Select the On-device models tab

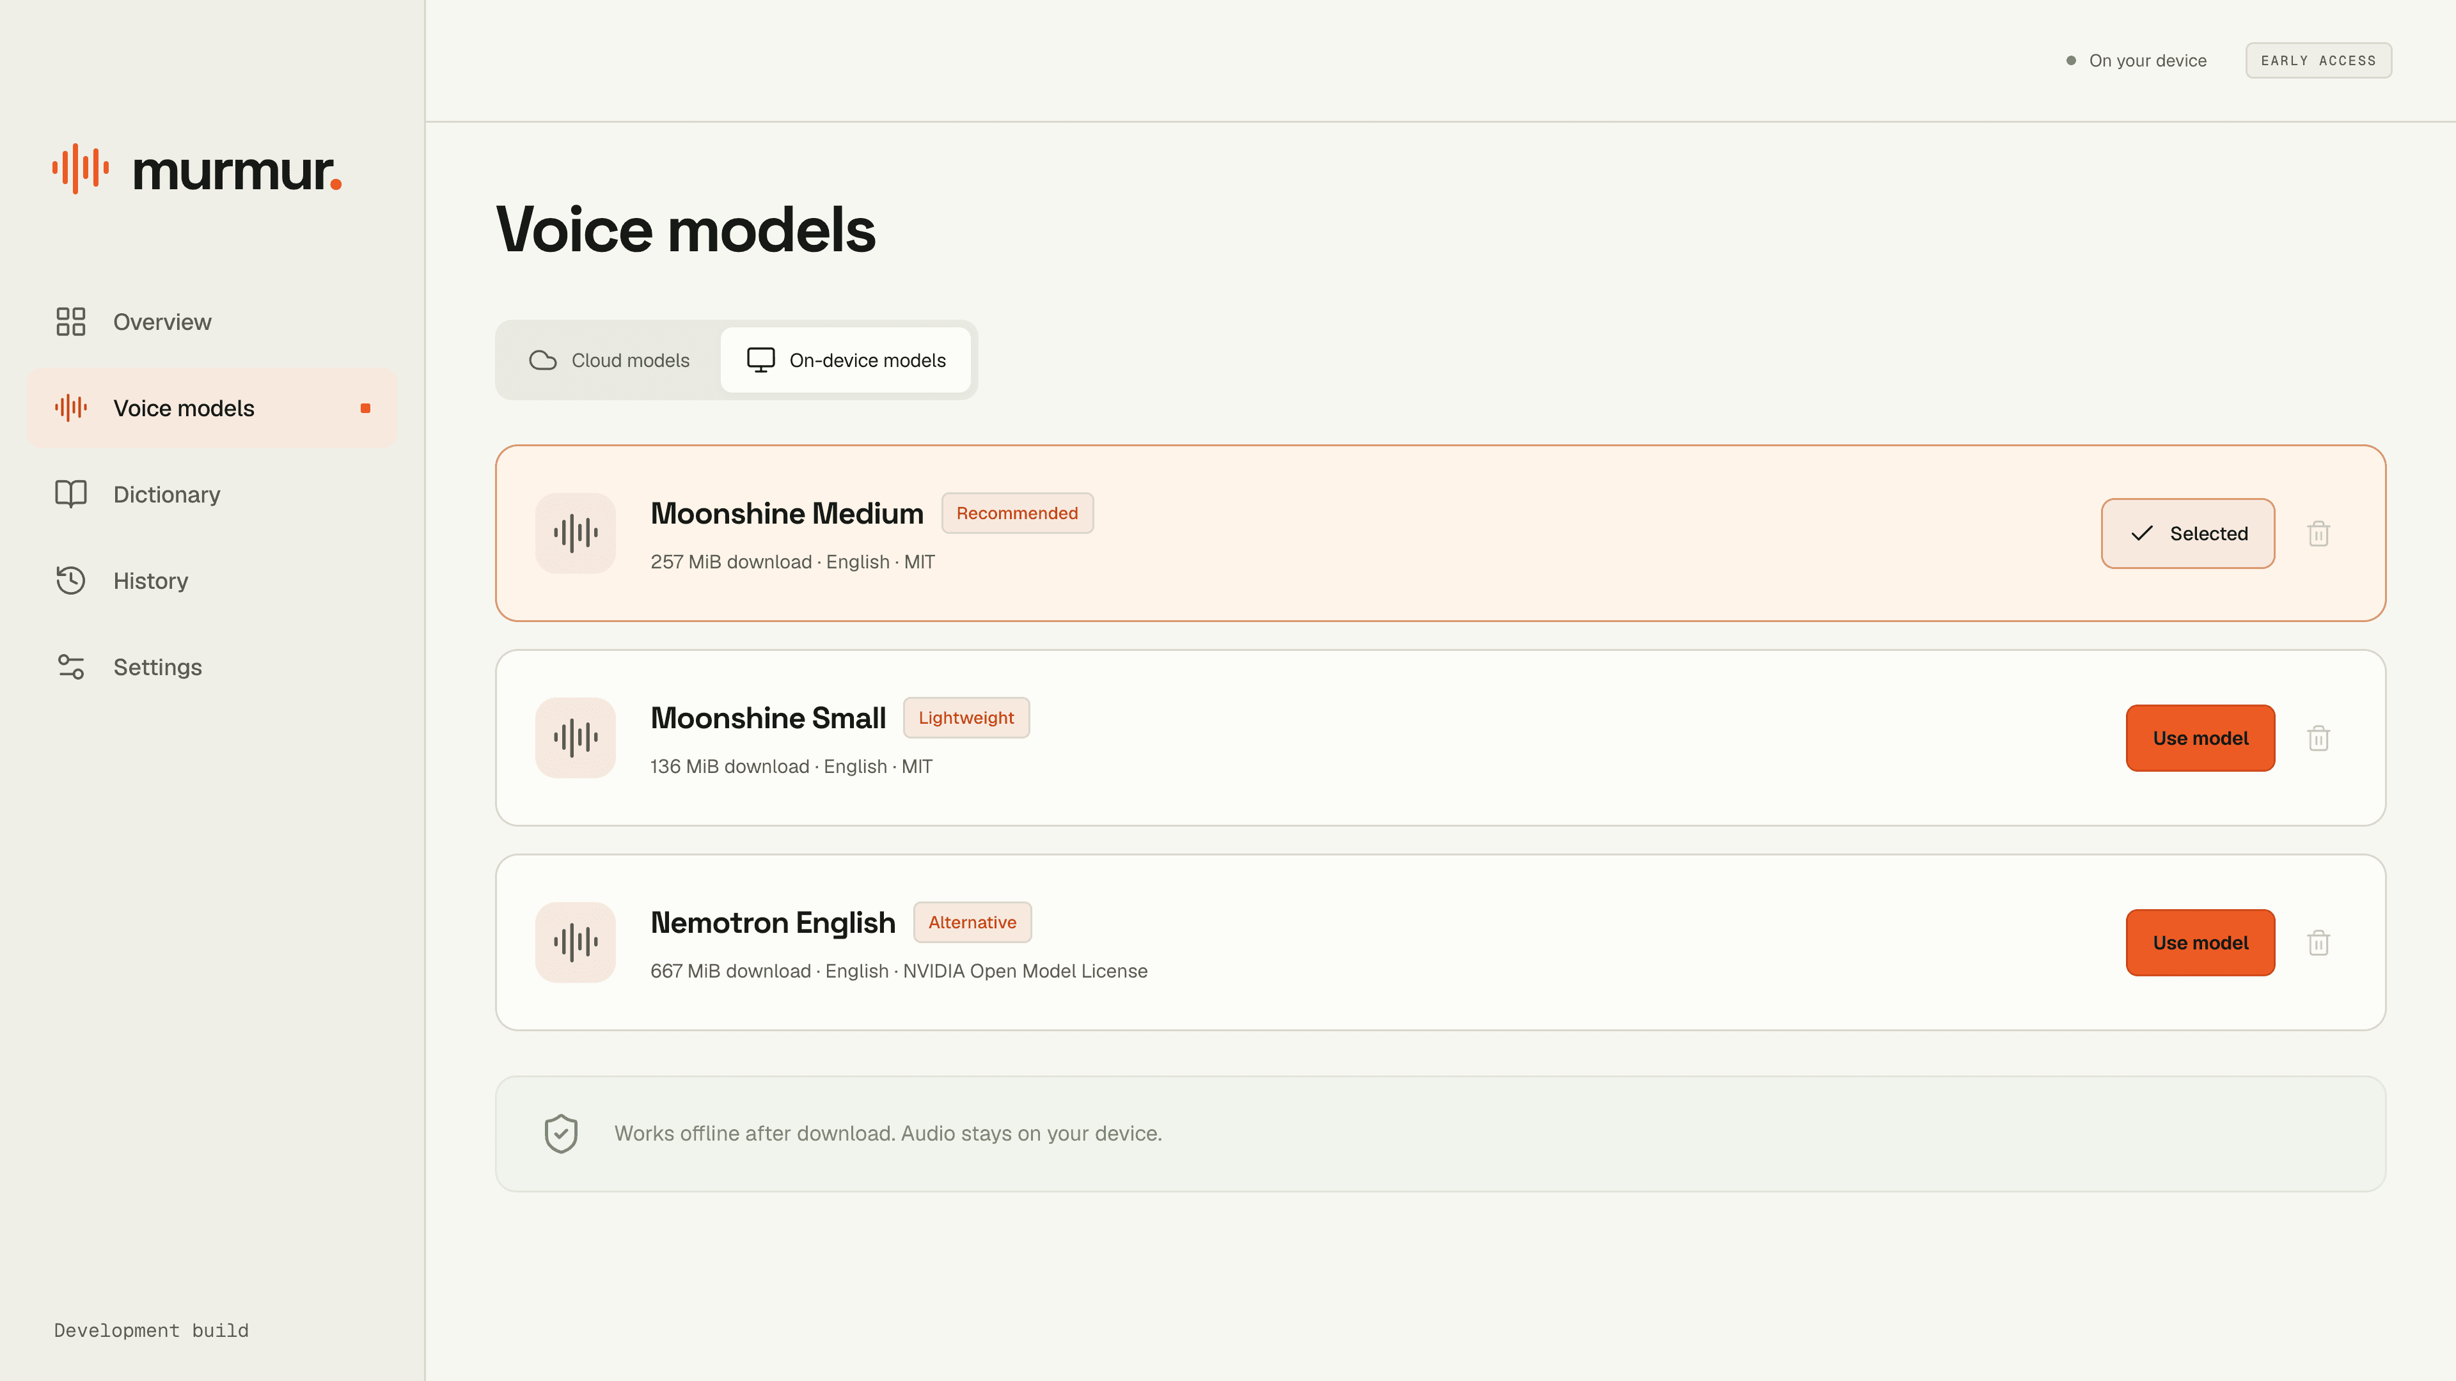(x=846, y=360)
